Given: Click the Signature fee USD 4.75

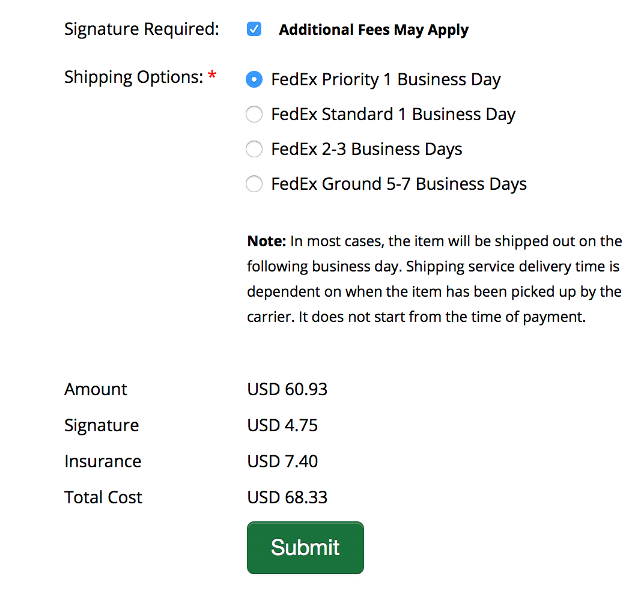Looking at the screenshot, I should (x=282, y=425).
